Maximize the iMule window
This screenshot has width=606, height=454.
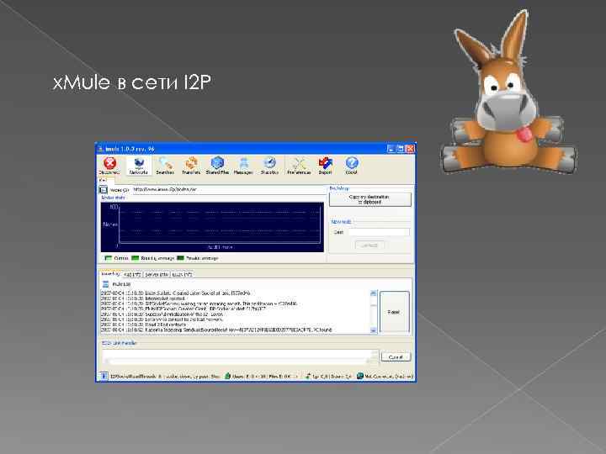[401, 149]
